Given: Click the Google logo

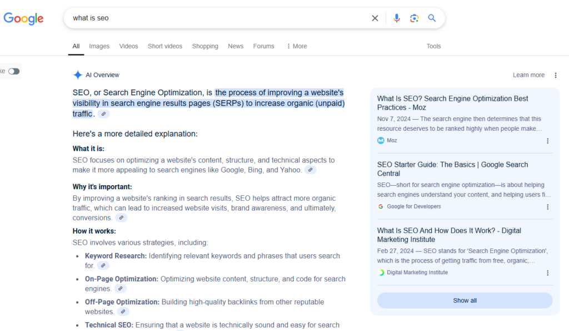Looking at the screenshot, I should (x=23, y=18).
